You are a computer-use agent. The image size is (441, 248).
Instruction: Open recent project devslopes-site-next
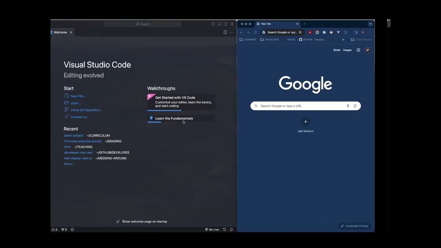tap(79, 153)
